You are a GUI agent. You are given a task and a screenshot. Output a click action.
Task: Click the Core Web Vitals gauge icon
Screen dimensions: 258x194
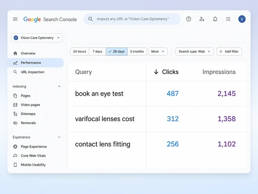tap(15, 156)
